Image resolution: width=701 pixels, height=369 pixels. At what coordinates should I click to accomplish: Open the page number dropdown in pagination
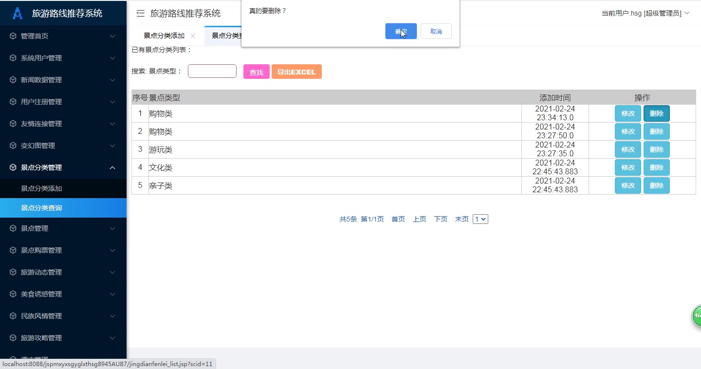point(480,219)
